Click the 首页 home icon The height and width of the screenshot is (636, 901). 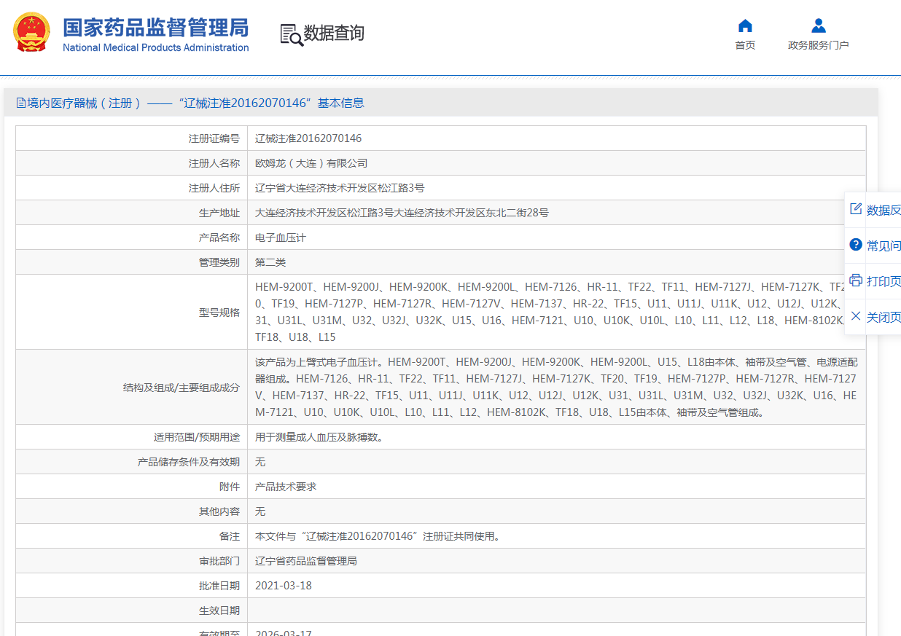[x=745, y=25]
